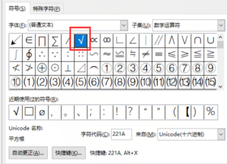The width and height of the screenshot is (227, 164).
Task: Switch to the 符号(S) tab
Action: pyautogui.click(x=17, y=8)
